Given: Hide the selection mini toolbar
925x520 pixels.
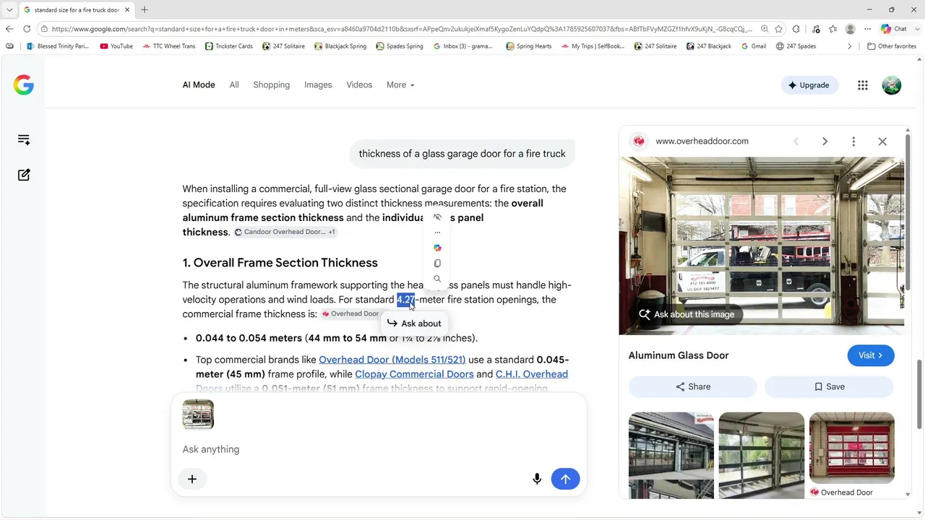Looking at the screenshot, I should tap(437, 217).
